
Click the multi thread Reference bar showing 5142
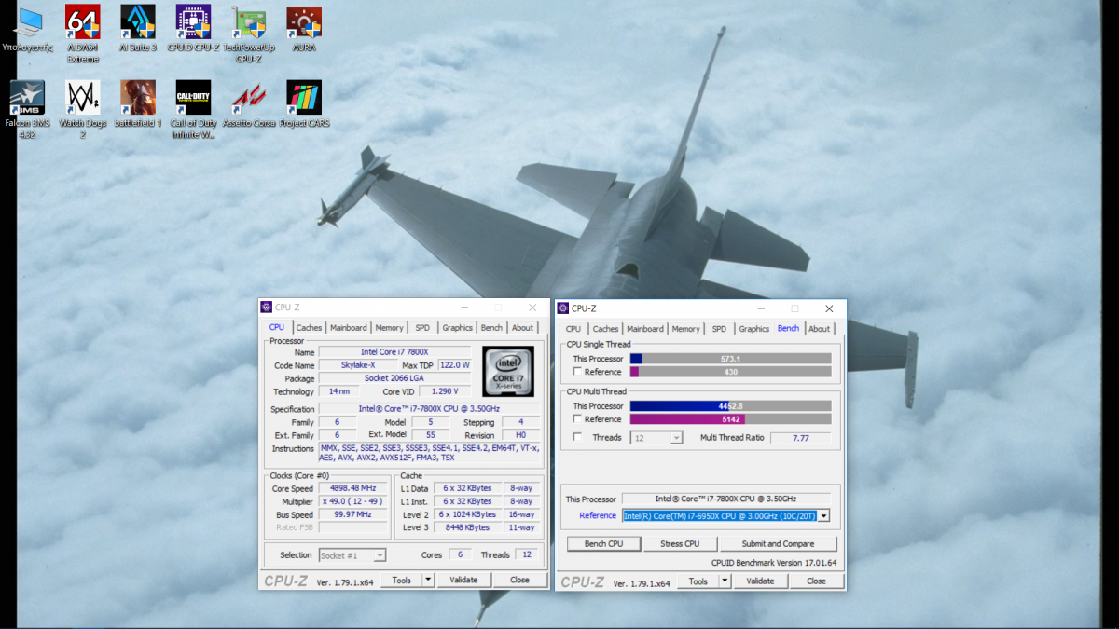coord(730,419)
